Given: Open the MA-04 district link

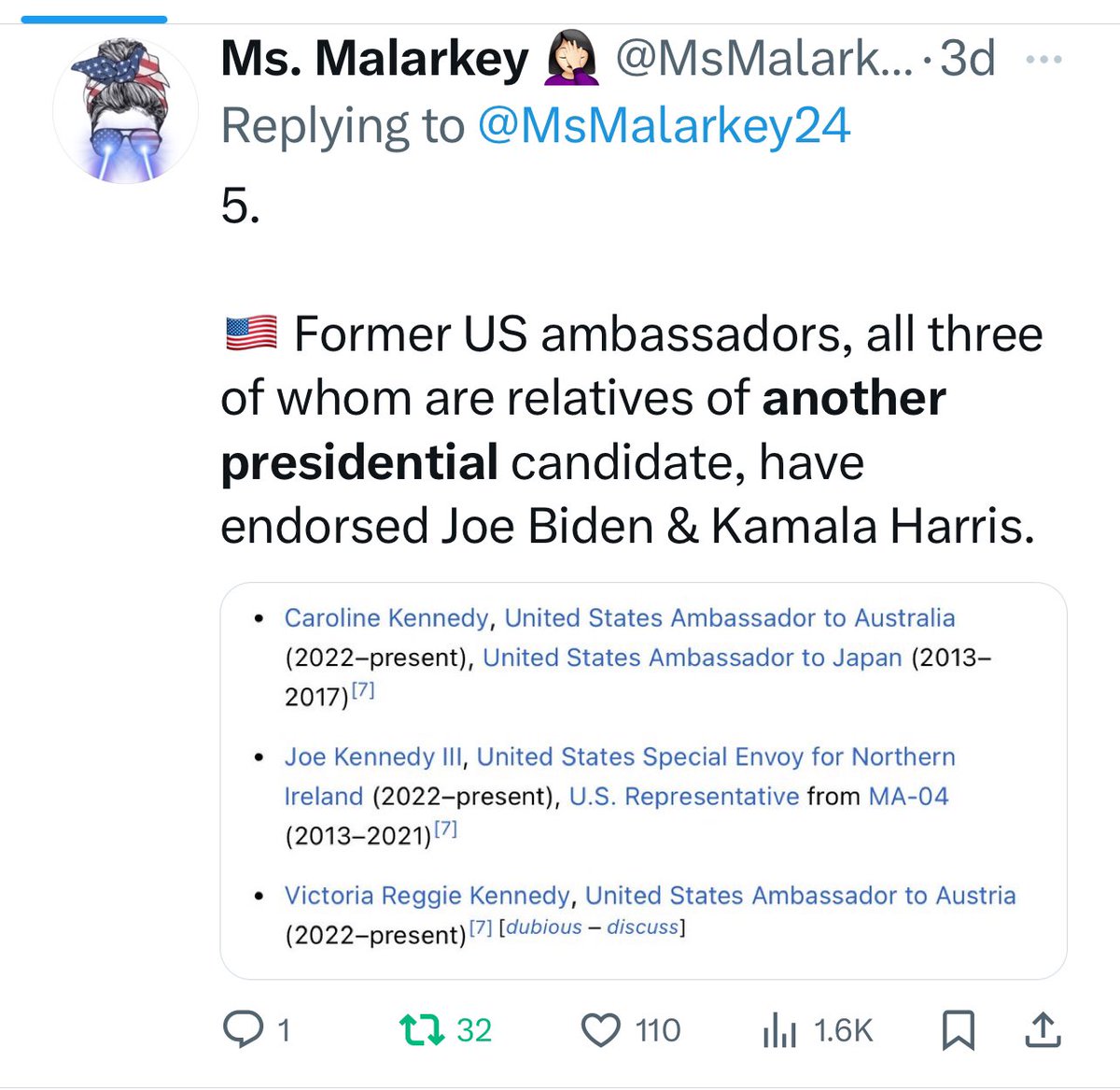Looking at the screenshot, I should pos(908,797).
